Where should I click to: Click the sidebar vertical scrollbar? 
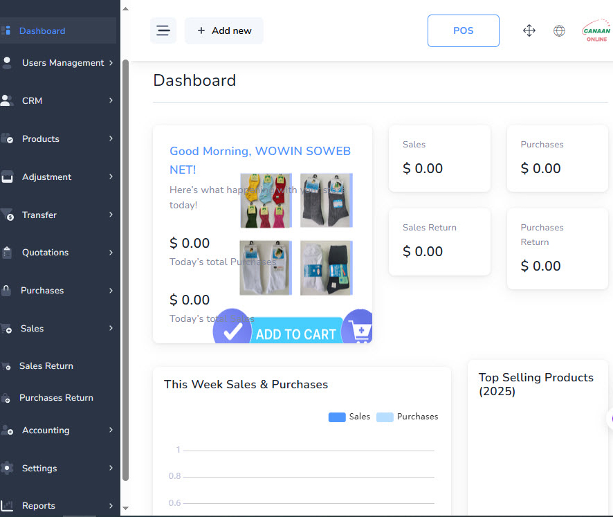[x=125, y=270]
